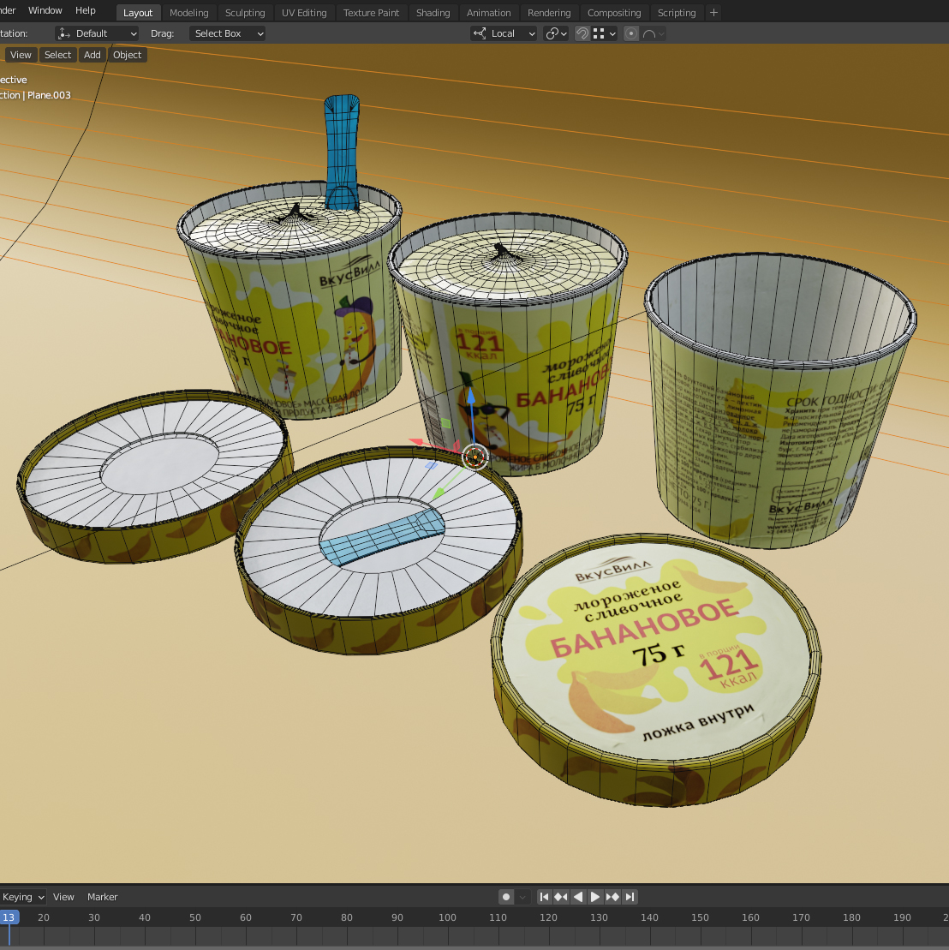Toggle the auto keying record button
Screen dimensions: 949x950
pyautogui.click(x=506, y=897)
